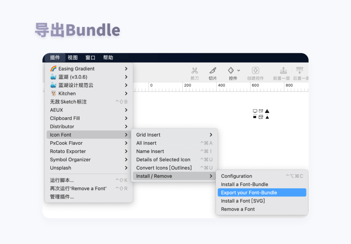Image resolution: width=351 pixels, height=244 pixels.
Task: Select Details of Selected Icon
Action: coord(175,159)
